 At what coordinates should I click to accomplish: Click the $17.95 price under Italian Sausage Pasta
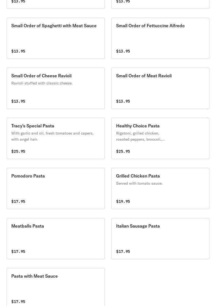tap(123, 252)
